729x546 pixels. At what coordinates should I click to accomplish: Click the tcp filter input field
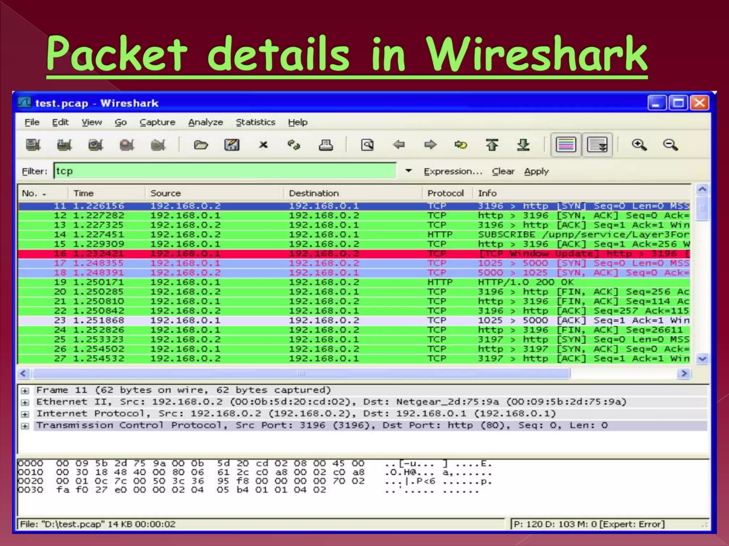225,171
